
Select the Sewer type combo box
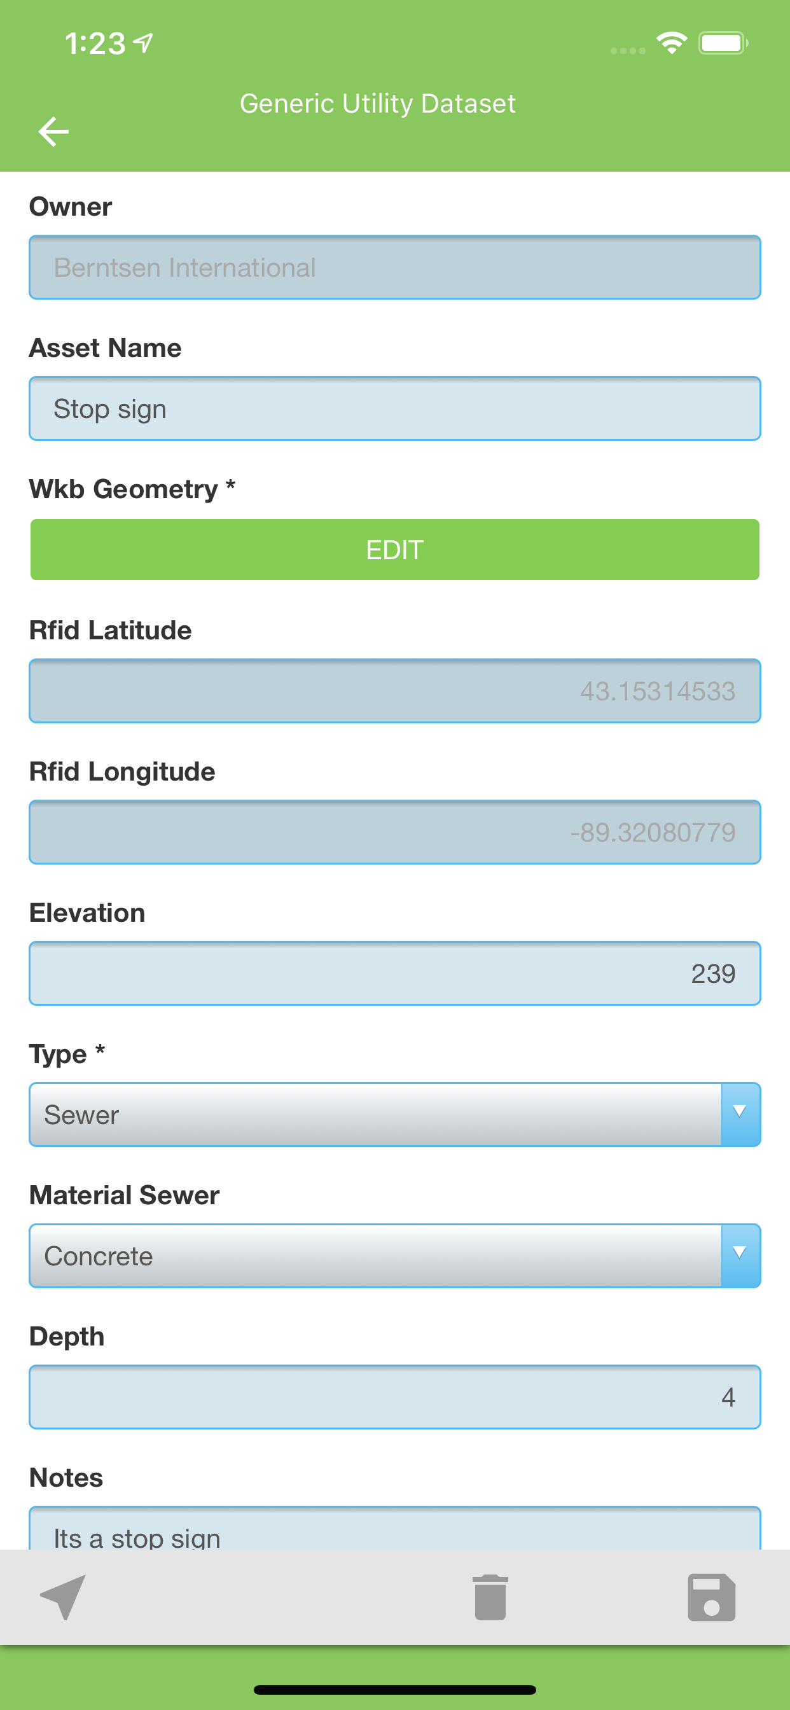[x=395, y=1115]
